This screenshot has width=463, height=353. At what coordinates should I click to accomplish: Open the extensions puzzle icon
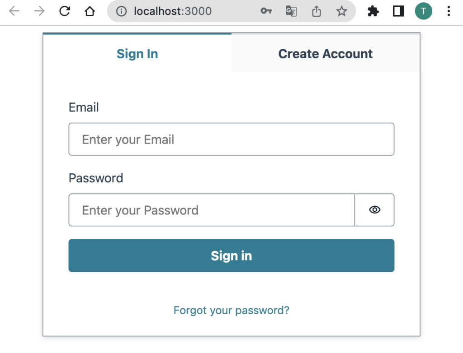(373, 11)
